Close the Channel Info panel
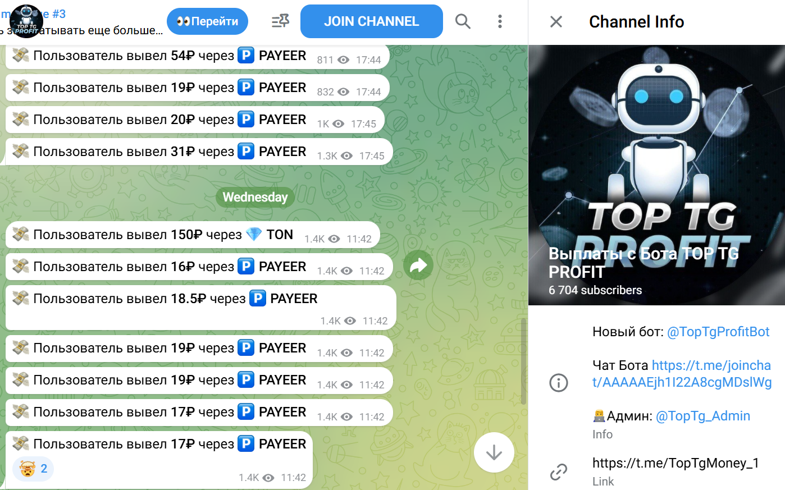785x490 pixels. click(x=556, y=22)
